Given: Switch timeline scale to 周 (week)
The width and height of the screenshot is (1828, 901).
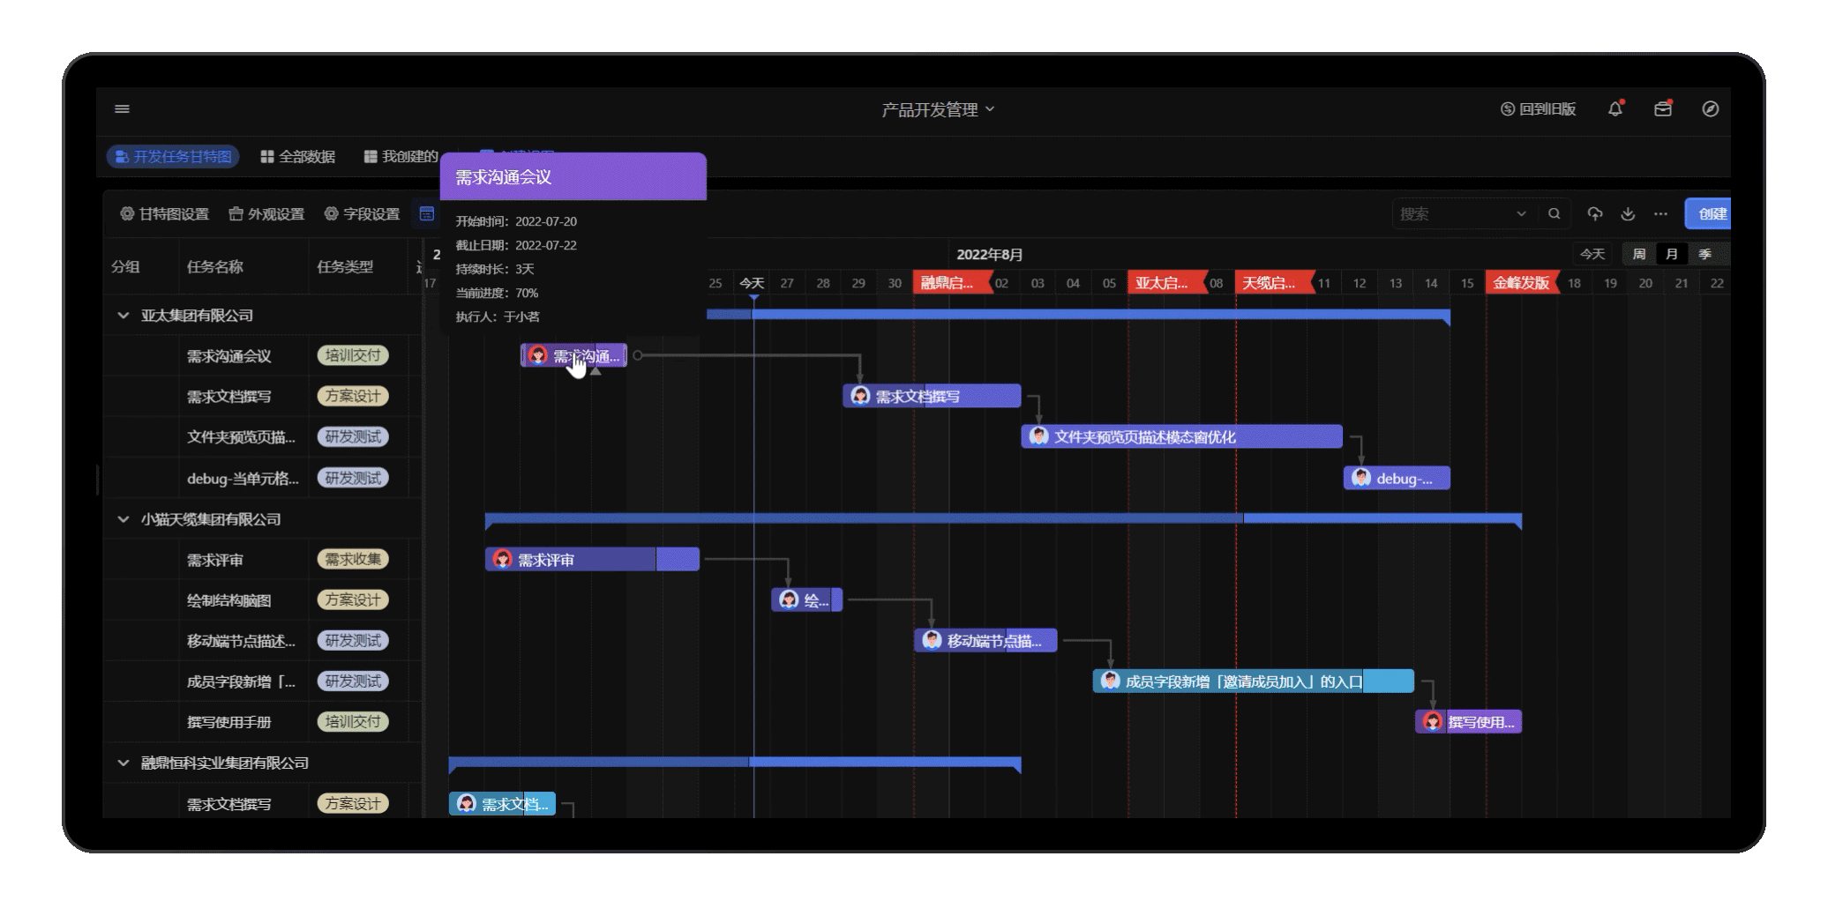Looking at the screenshot, I should click(x=1638, y=254).
